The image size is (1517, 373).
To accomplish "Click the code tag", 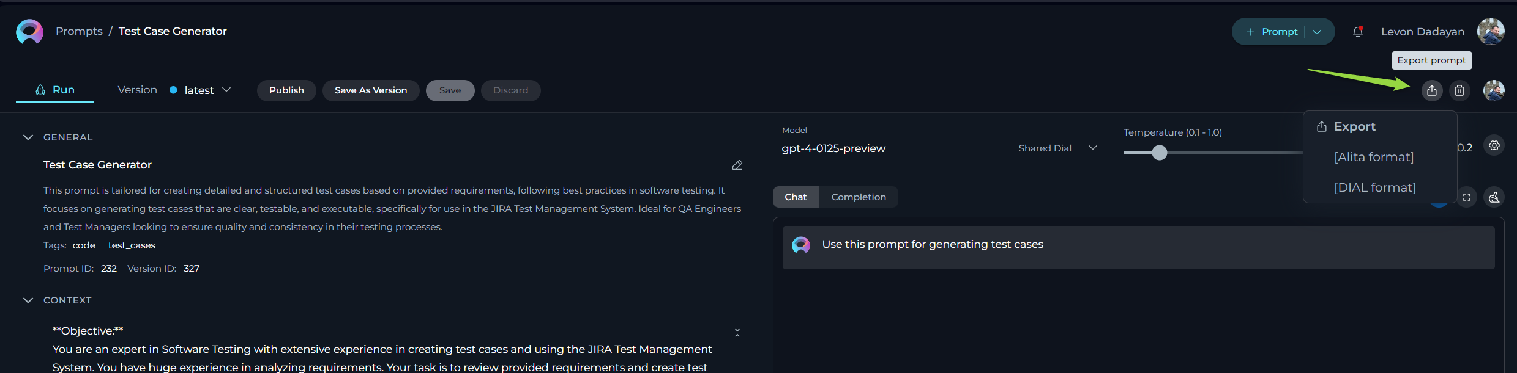I will tap(84, 245).
